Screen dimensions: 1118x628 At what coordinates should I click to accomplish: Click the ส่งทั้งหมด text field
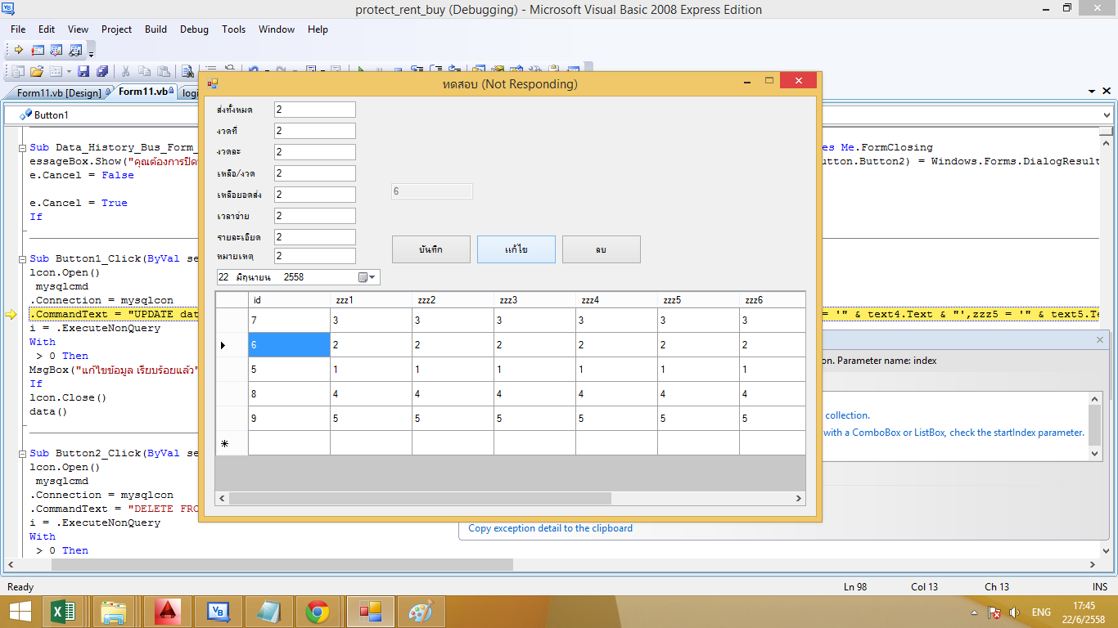[315, 110]
